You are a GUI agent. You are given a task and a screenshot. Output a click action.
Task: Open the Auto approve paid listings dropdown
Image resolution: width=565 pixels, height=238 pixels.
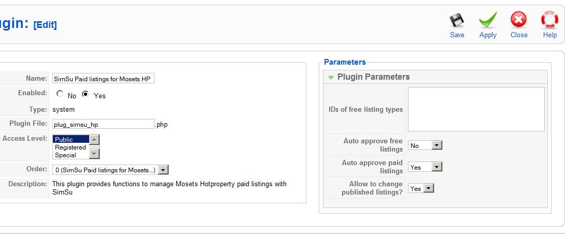[x=437, y=167]
